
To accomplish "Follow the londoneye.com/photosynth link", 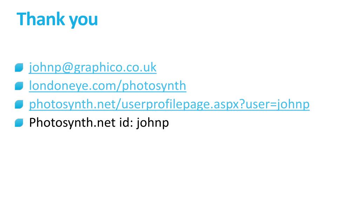I will (107, 86).
